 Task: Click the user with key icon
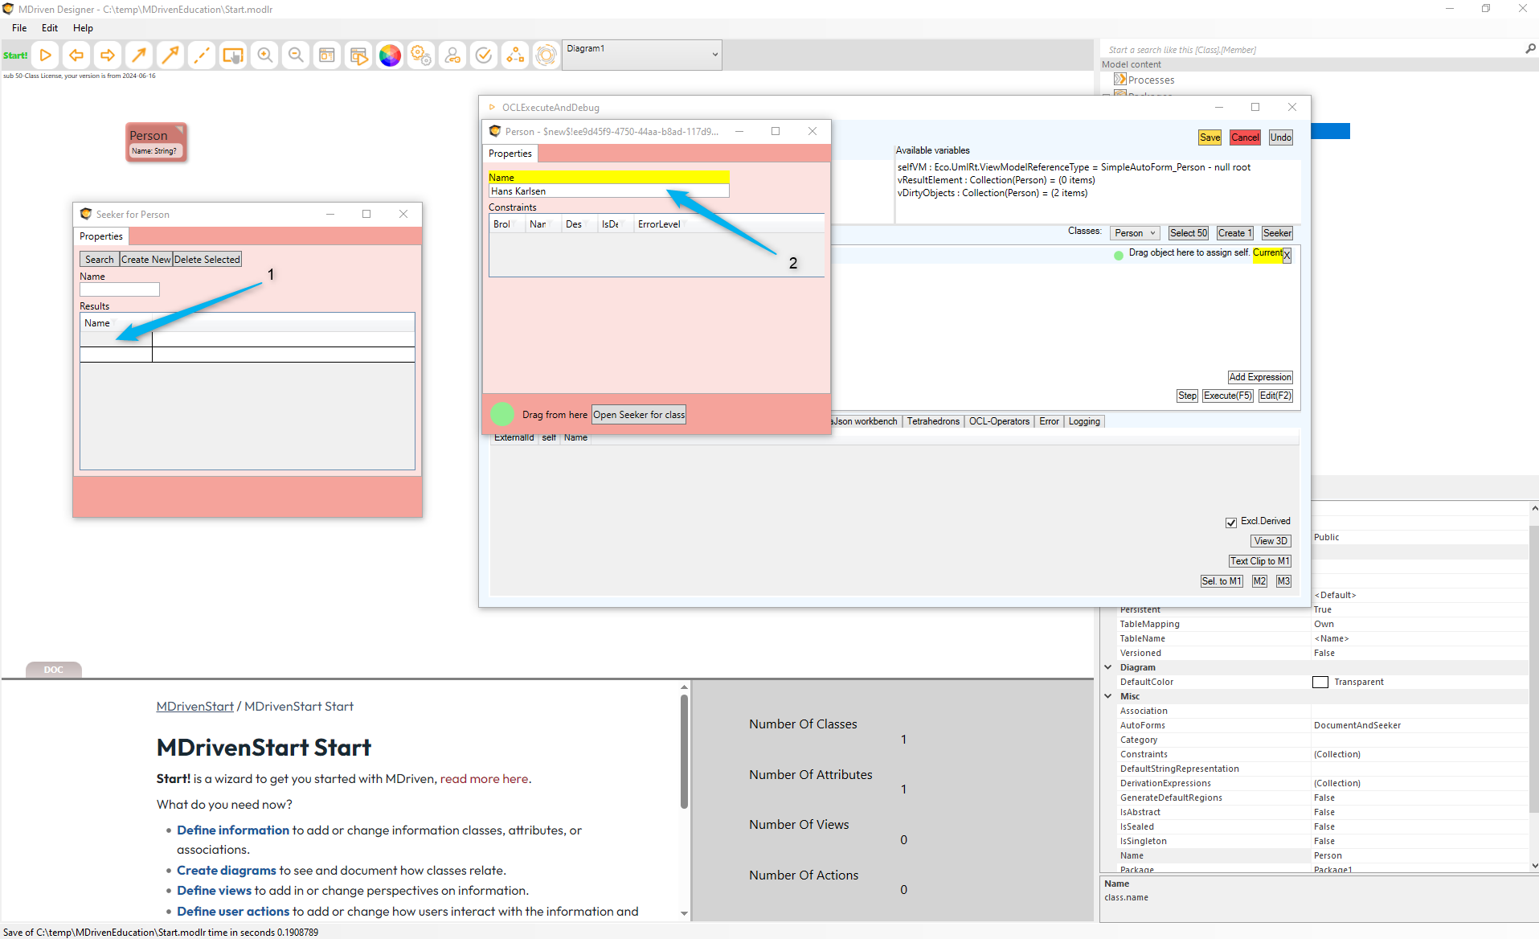point(452,55)
